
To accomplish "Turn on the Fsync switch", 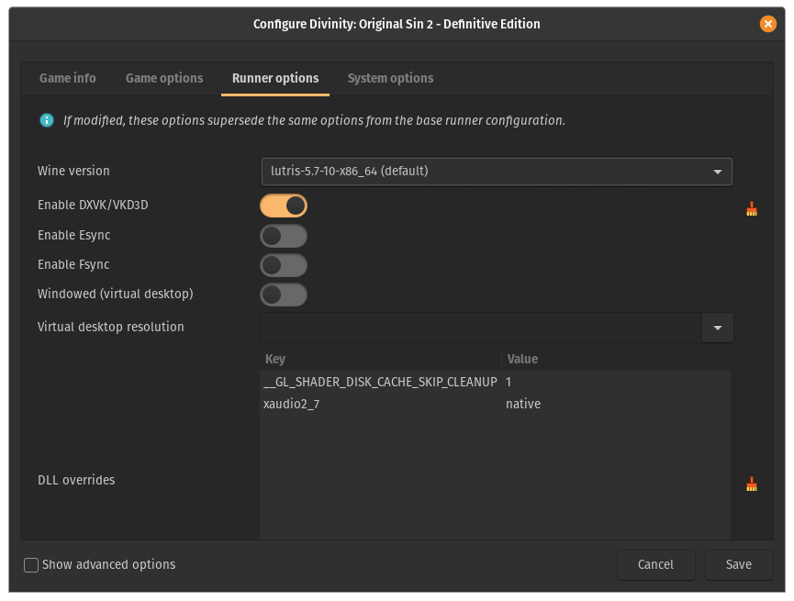I will [x=284, y=265].
